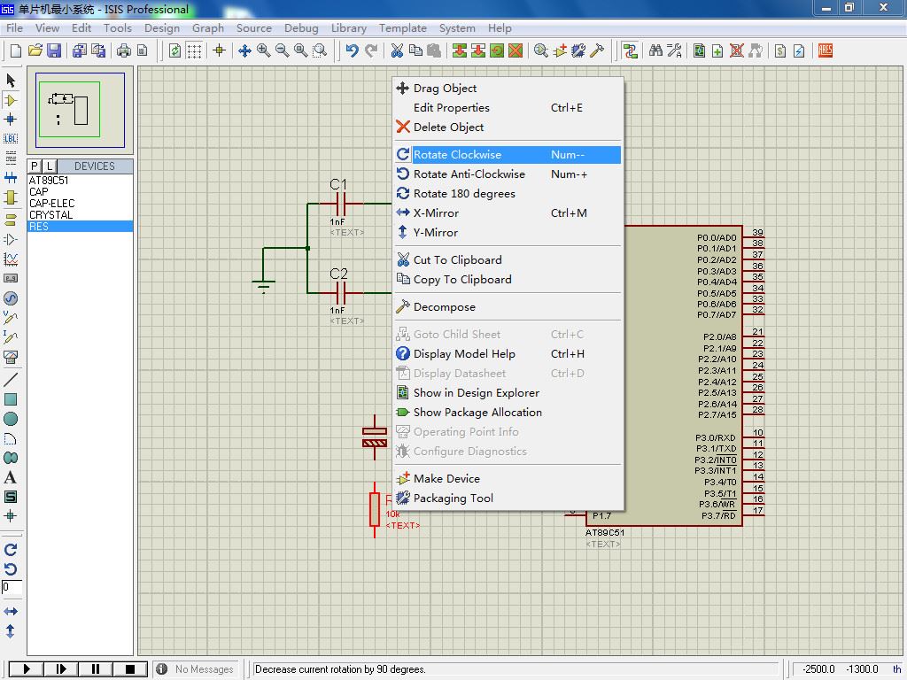Open the Debug menu
This screenshot has height=680, width=907.
point(301,27)
